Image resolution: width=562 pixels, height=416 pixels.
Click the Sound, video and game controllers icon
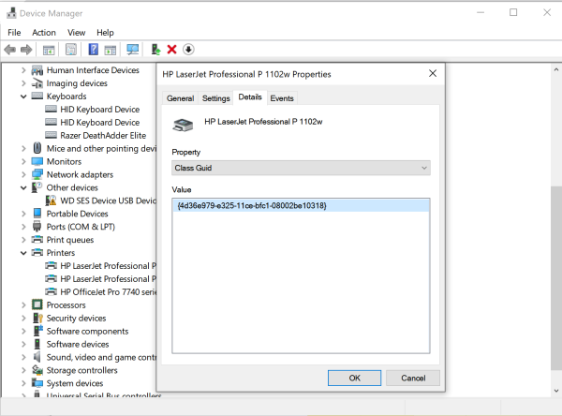[x=37, y=357]
